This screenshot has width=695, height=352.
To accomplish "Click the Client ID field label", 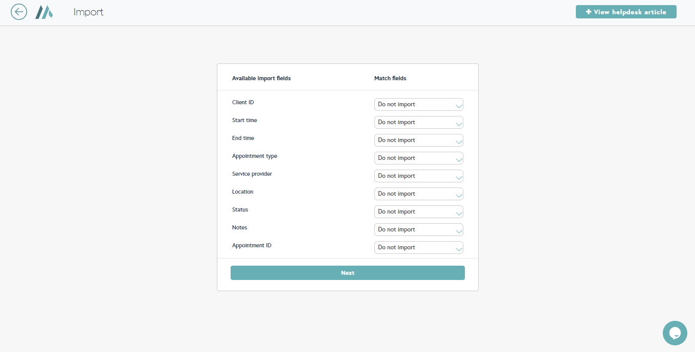I will pyautogui.click(x=243, y=103).
